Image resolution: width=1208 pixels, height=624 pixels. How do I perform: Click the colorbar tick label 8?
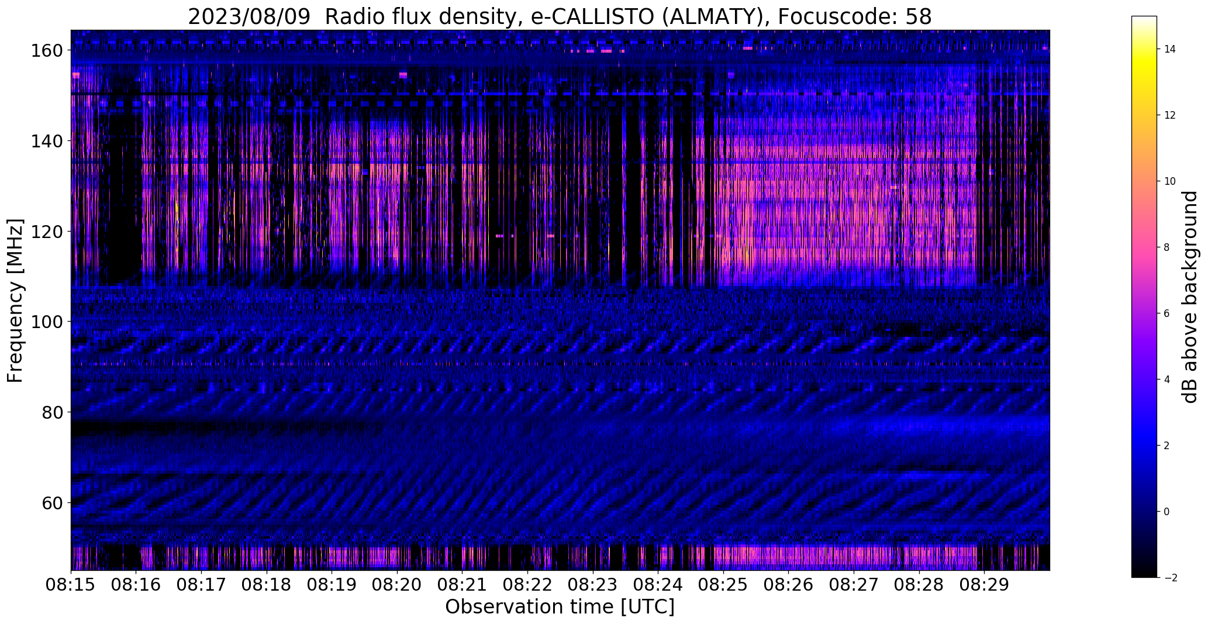[1167, 247]
